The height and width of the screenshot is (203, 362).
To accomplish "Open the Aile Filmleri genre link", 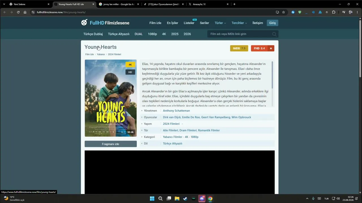I will coord(171,131).
